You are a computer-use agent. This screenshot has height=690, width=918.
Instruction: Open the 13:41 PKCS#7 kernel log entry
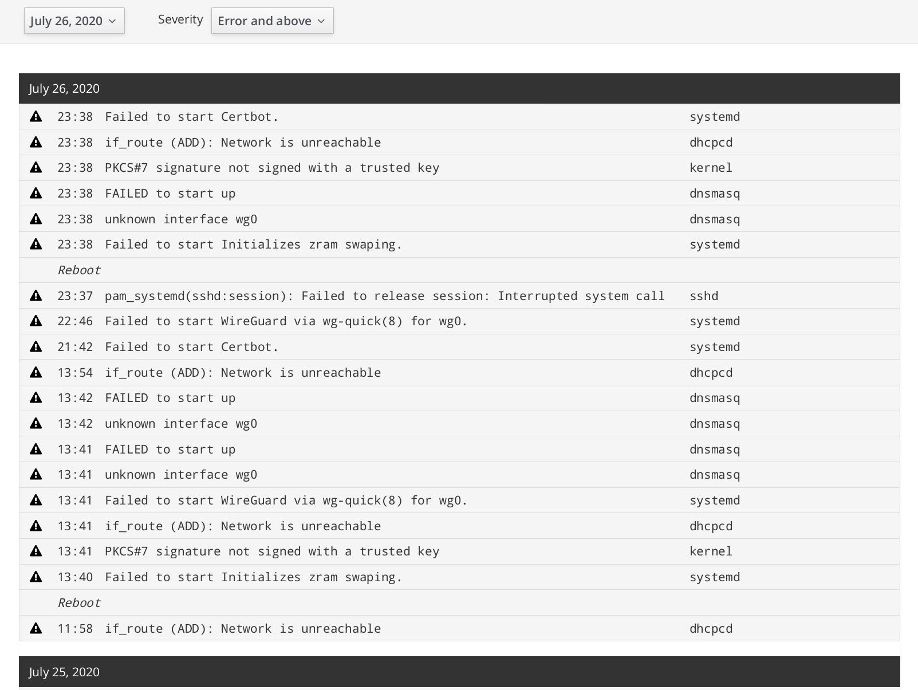coord(459,551)
